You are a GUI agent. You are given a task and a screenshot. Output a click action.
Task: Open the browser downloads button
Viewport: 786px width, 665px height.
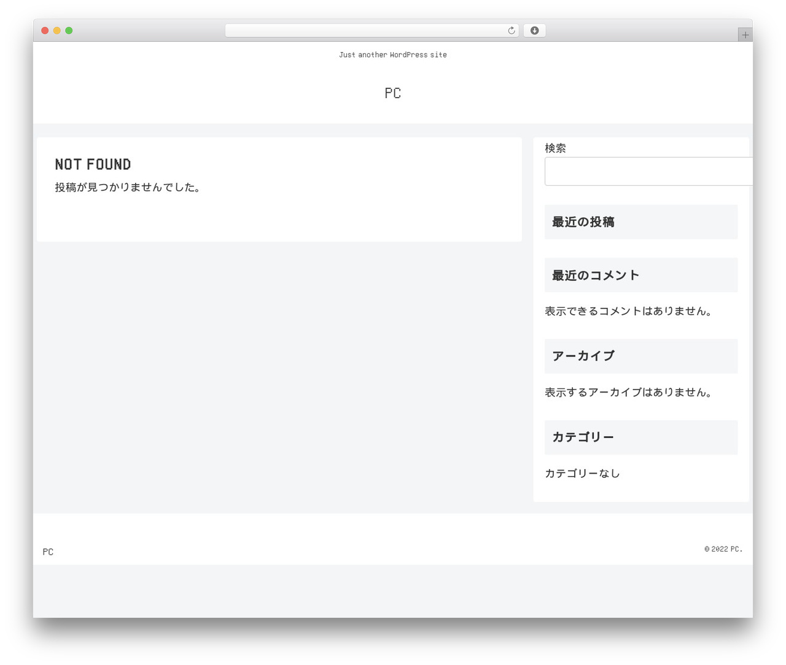tap(534, 31)
